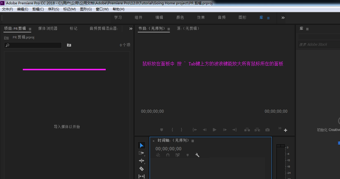Switch to the 编辑 workspace
This screenshot has width=340, height=179.
tap(159, 18)
